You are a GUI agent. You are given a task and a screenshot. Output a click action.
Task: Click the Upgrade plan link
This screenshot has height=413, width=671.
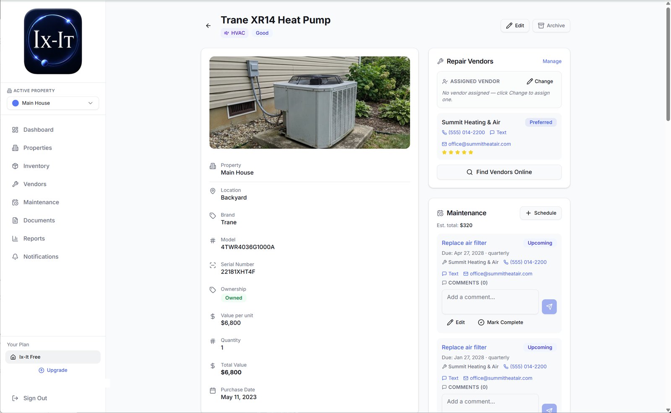pyautogui.click(x=53, y=370)
